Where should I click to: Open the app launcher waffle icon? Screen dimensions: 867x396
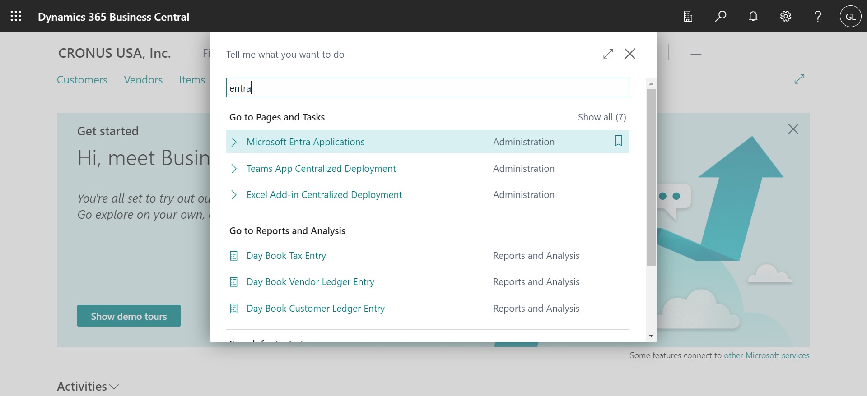[x=16, y=17]
